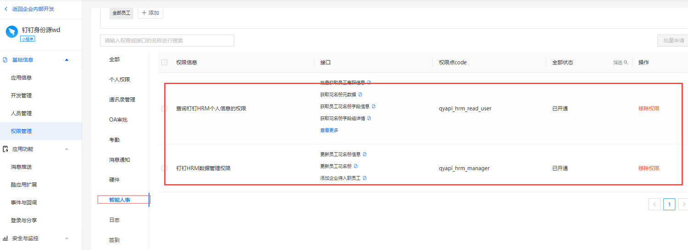Remove permission for qyapi_hrm_read_user
The width and height of the screenshot is (688, 250).
tap(649, 108)
